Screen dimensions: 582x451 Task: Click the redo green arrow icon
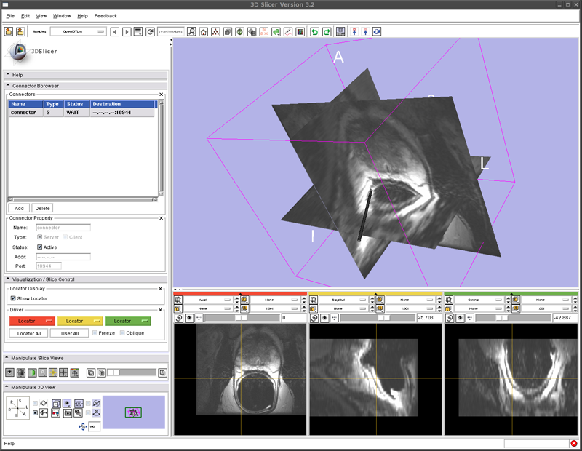click(327, 32)
